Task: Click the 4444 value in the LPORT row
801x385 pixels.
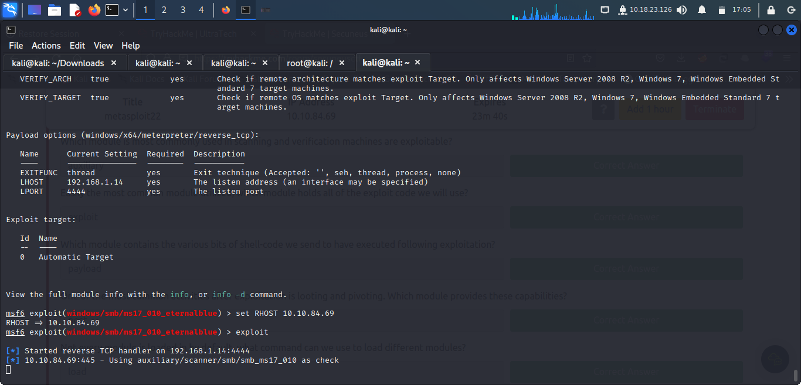Action: click(x=76, y=192)
